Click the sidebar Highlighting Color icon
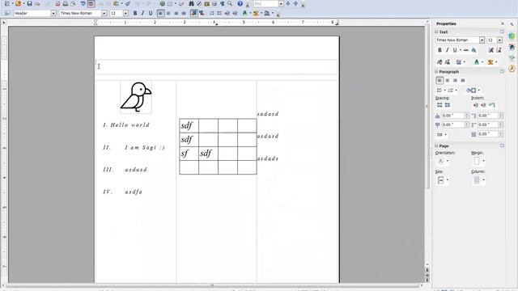 click(x=490, y=62)
